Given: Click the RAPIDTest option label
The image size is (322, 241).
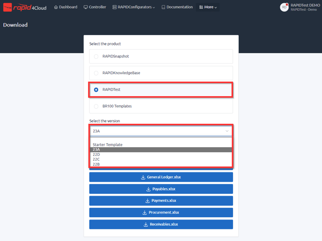Looking at the screenshot, I should pos(111,90).
